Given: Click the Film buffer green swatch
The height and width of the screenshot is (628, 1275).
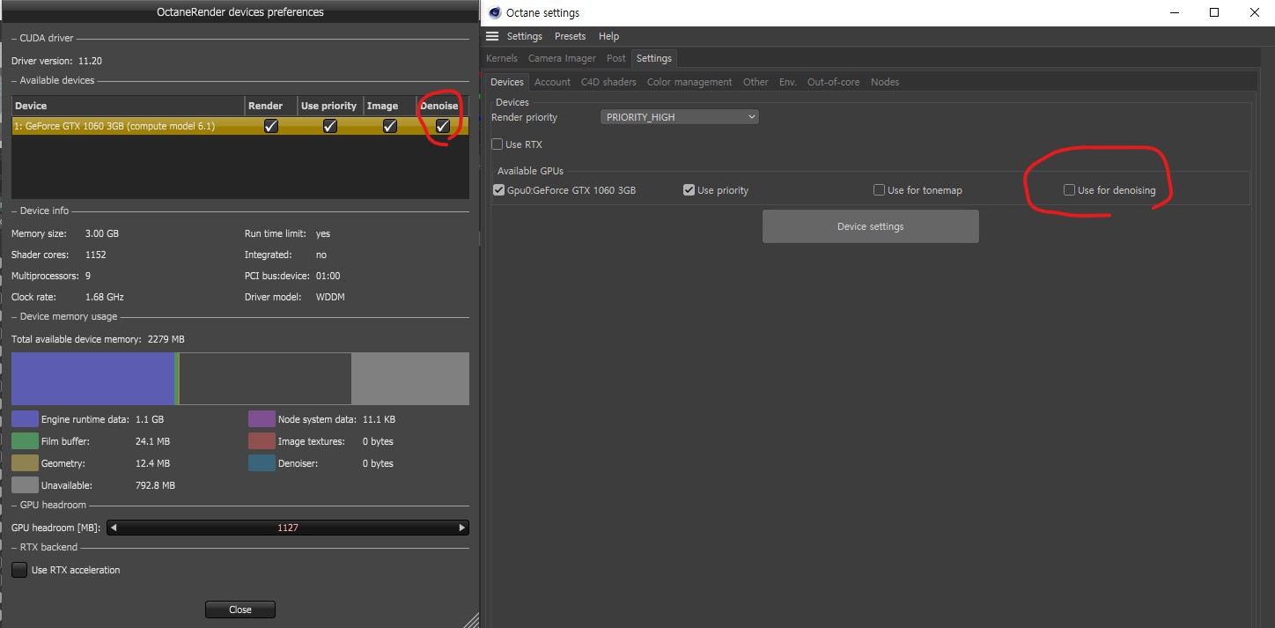Looking at the screenshot, I should pyautogui.click(x=26, y=441).
